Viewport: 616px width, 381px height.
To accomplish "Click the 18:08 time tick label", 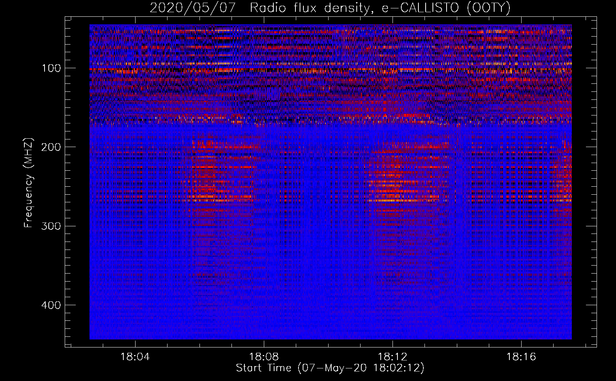I will 264,357.
